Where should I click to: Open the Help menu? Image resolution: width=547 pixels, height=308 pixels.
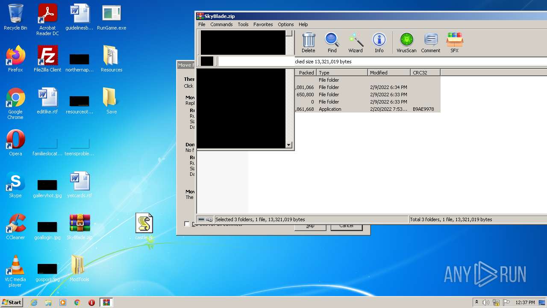[x=303, y=24]
